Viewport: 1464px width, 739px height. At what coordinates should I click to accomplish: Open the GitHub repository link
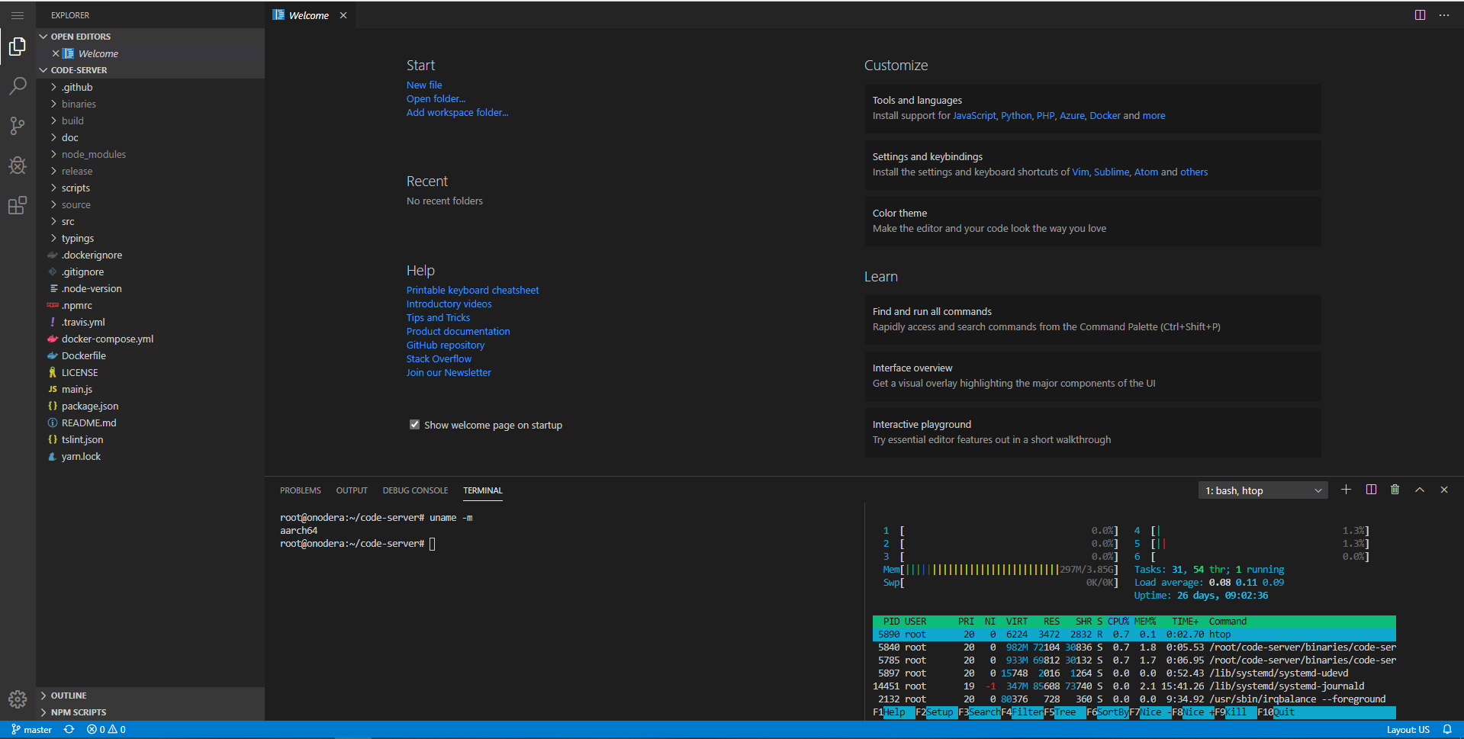click(446, 345)
